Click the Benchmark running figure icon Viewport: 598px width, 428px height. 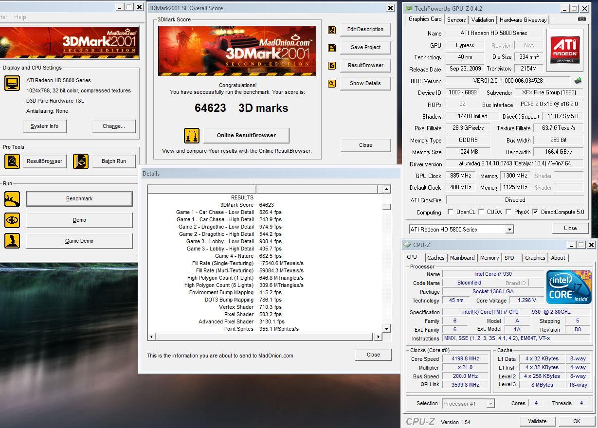[x=12, y=198]
